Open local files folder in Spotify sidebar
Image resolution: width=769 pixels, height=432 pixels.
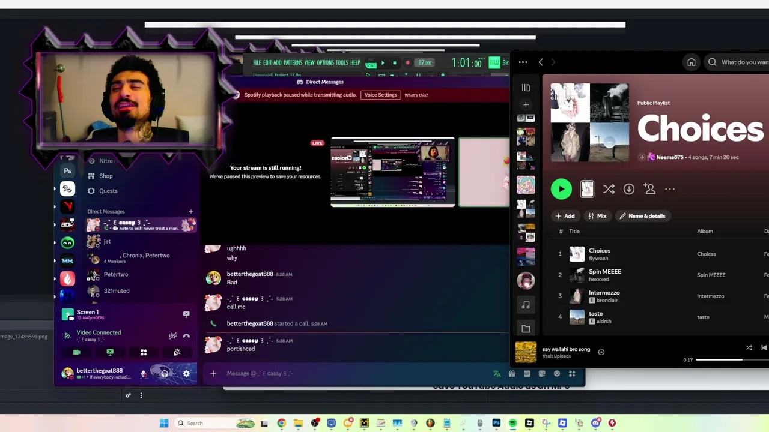click(x=526, y=328)
